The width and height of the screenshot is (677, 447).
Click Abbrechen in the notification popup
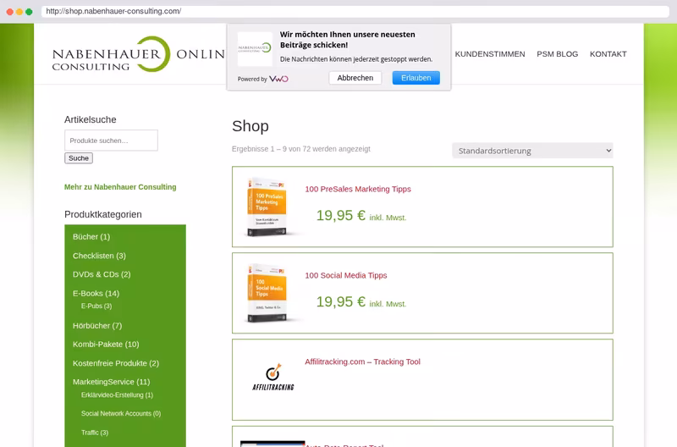355,78
